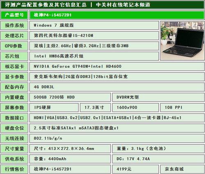Click the 802.11b/g/n wireless cell
Image resolution: width=205 pixels, height=174 pixels.
coord(117,138)
